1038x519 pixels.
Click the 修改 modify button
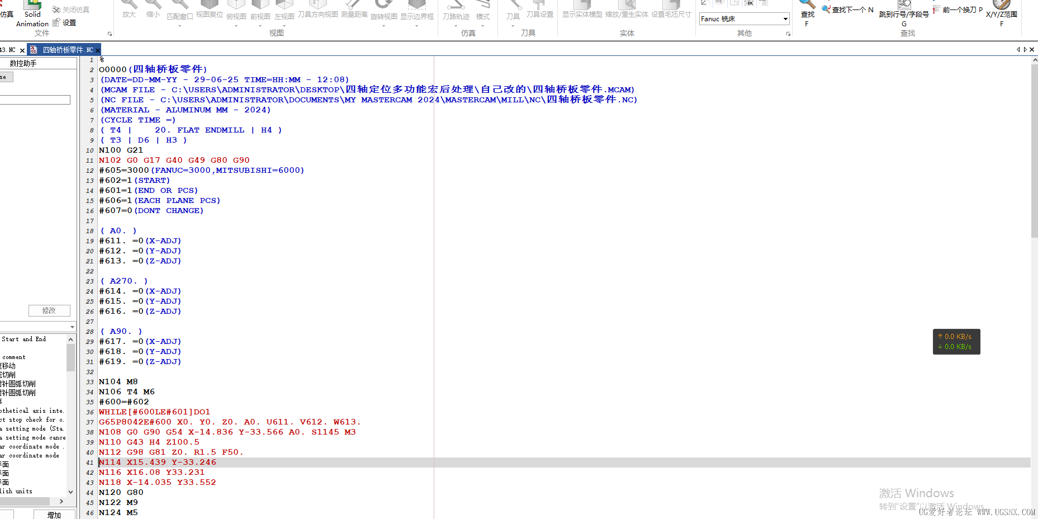click(x=49, y=310)
